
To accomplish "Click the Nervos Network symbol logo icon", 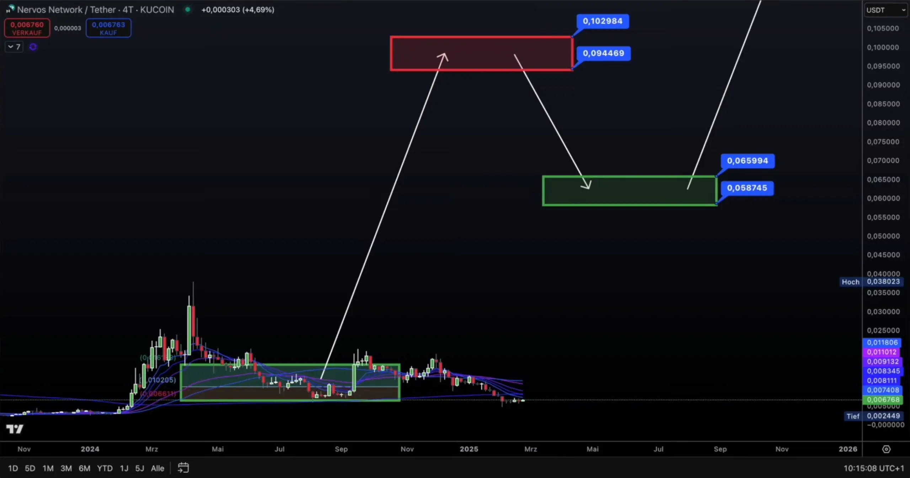I will (x=11, y=9).
